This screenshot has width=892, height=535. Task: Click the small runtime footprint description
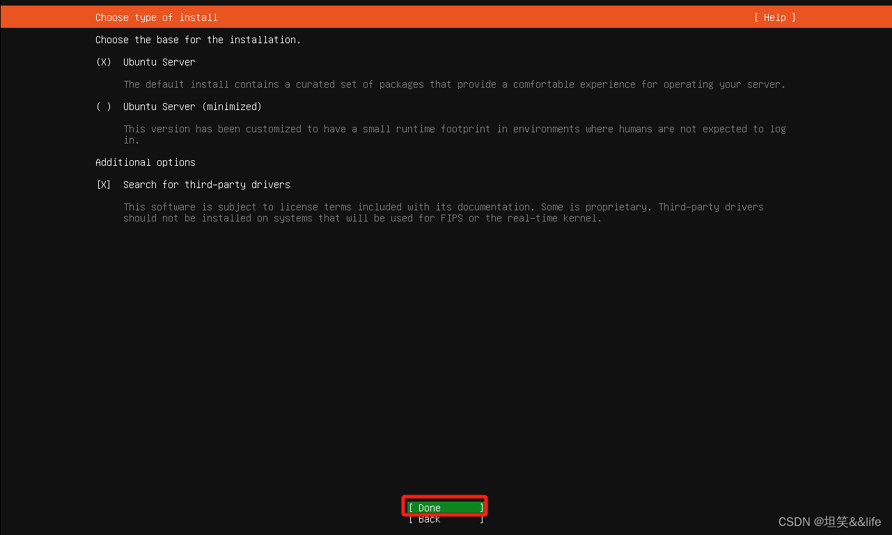click(455, 134)
